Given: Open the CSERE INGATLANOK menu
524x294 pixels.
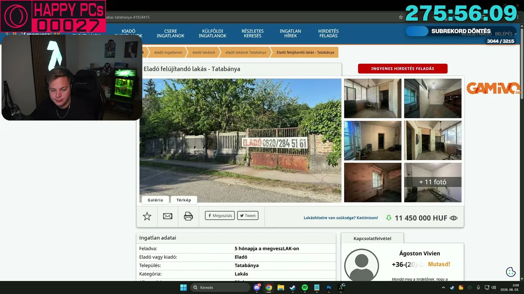Looking at the screenshot, I should (170, 33).
